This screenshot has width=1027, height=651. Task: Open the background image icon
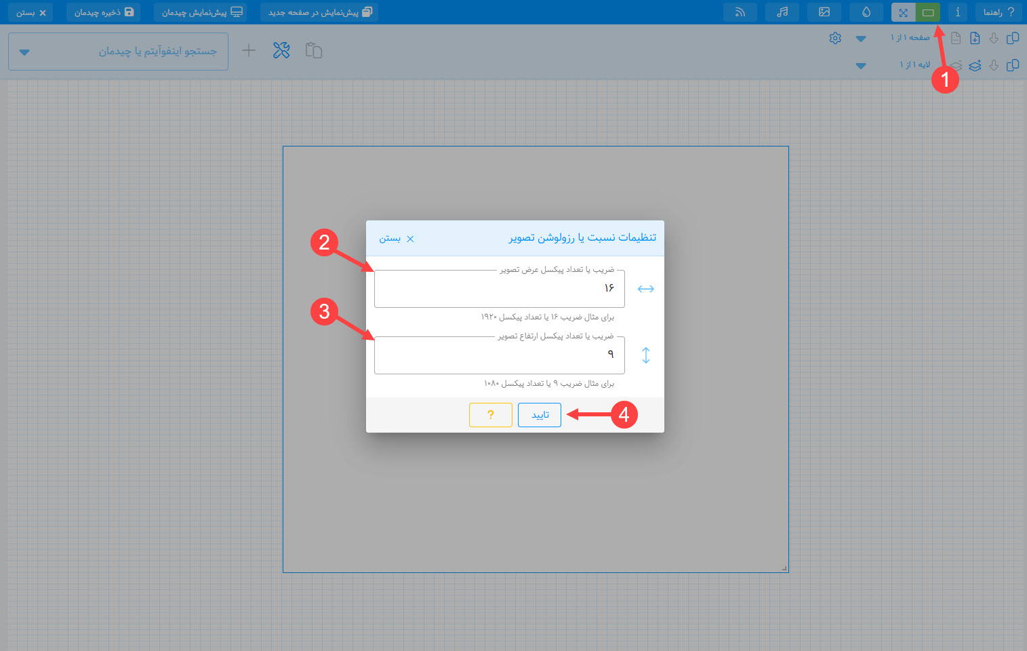824,12
